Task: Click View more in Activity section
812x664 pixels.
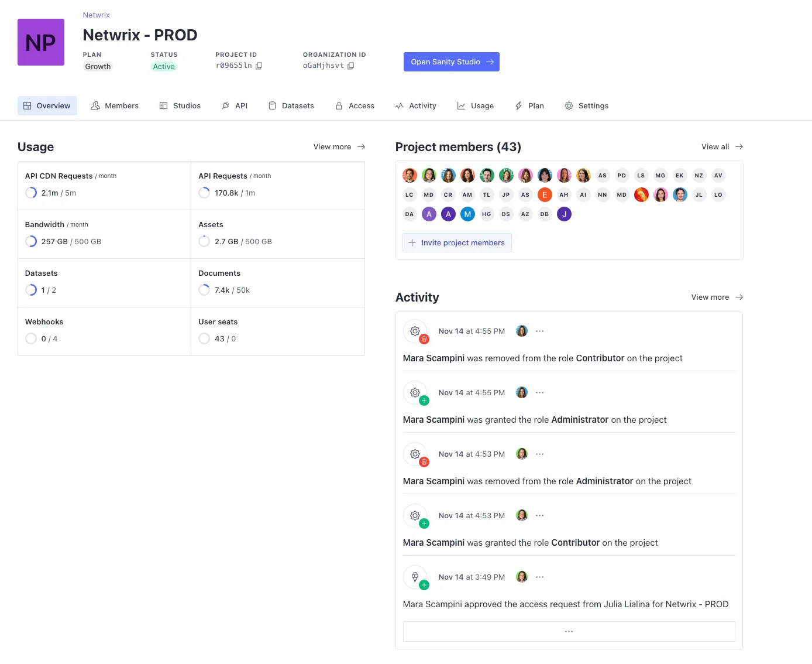Action: [717, 297]
